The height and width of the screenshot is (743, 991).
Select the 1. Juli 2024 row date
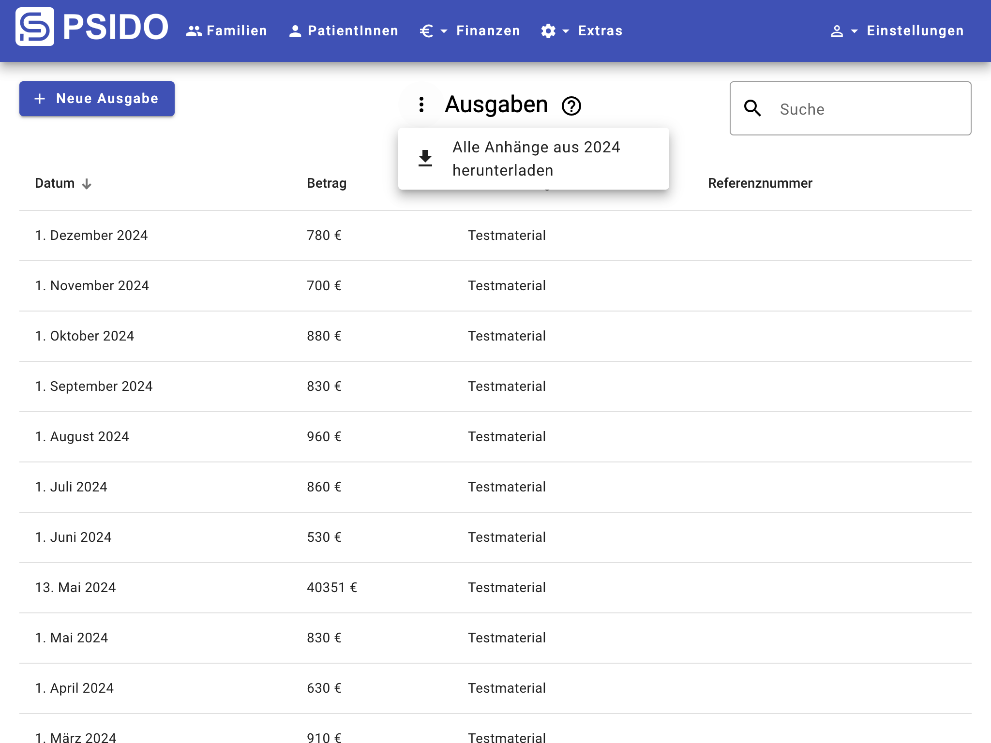pos(71,487)
